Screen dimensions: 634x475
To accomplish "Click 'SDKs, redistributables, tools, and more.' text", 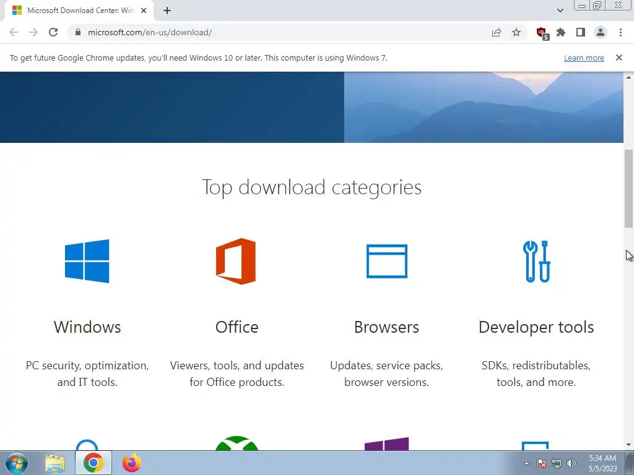I will tap(536, 374).
